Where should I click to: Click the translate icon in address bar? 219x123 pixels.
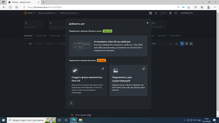[183, 7]
